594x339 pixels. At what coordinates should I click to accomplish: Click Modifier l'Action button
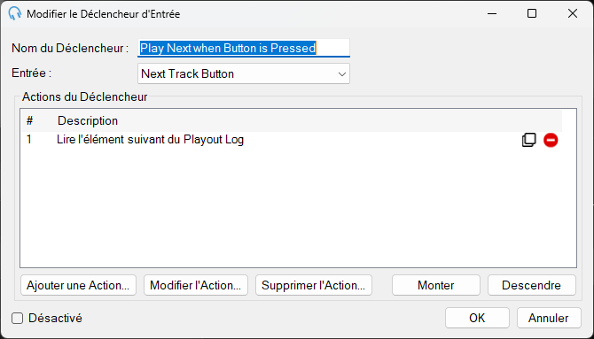click(195, 285)
